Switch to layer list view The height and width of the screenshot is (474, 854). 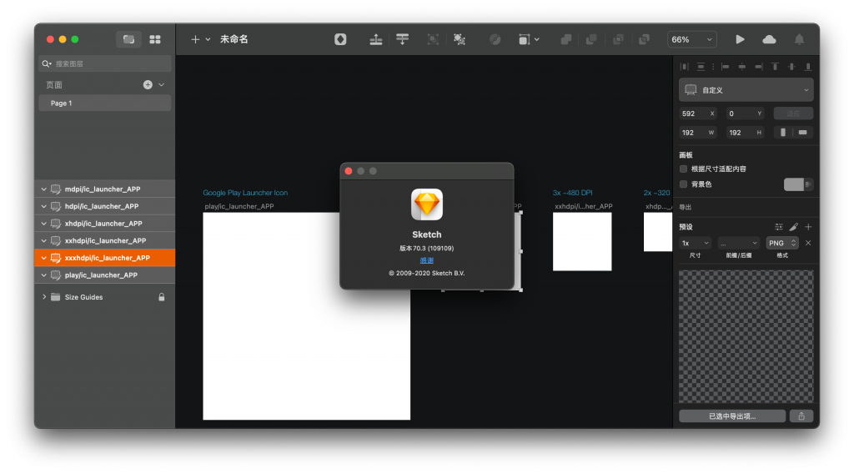[x=128, y=39]
